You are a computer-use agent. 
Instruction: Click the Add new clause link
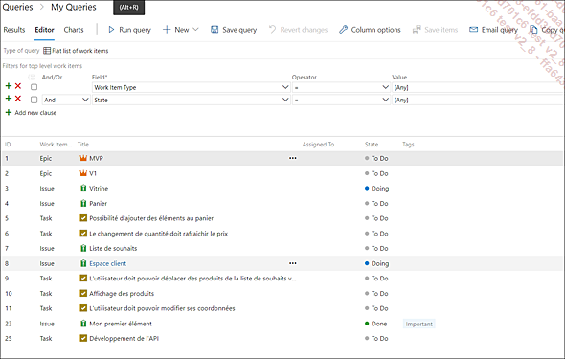(x=35, y=113)
